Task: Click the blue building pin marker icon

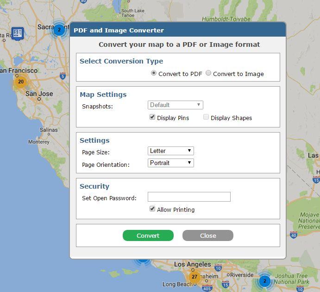Action: click(18, 33)
